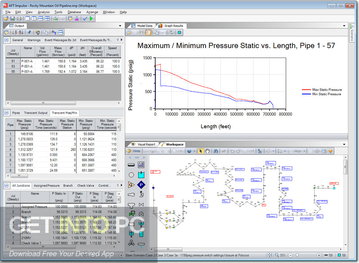Screen dimensions: 359x263
Task: Click the Event Messages By Jct tab
Action: pos(61,40)
